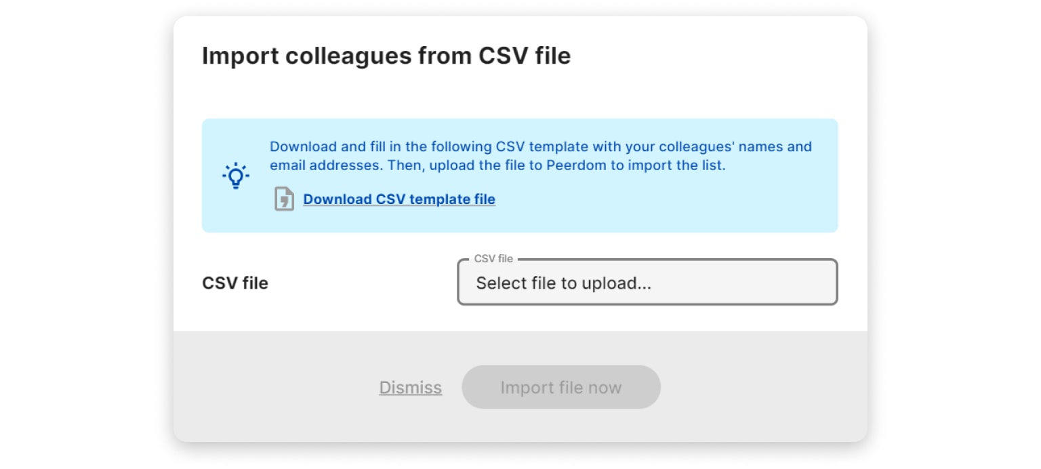Click the CSV document icon beside the download link

[x=284, y=199]
